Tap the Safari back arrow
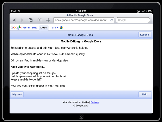The height and width of the screenshot is (122, 162). pyautogui.click(x=14, y=20)
